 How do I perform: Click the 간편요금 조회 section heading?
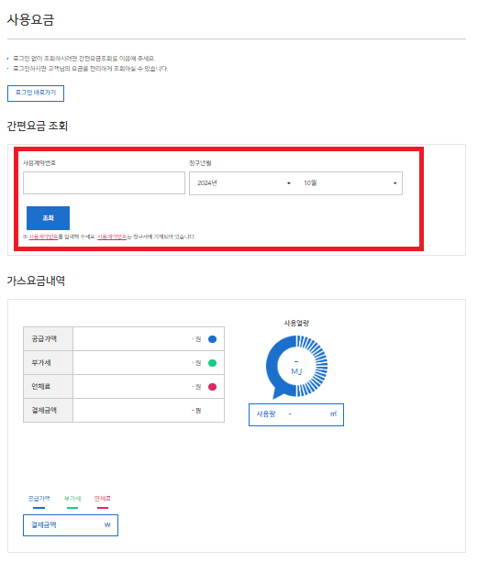tap(38, 126)
